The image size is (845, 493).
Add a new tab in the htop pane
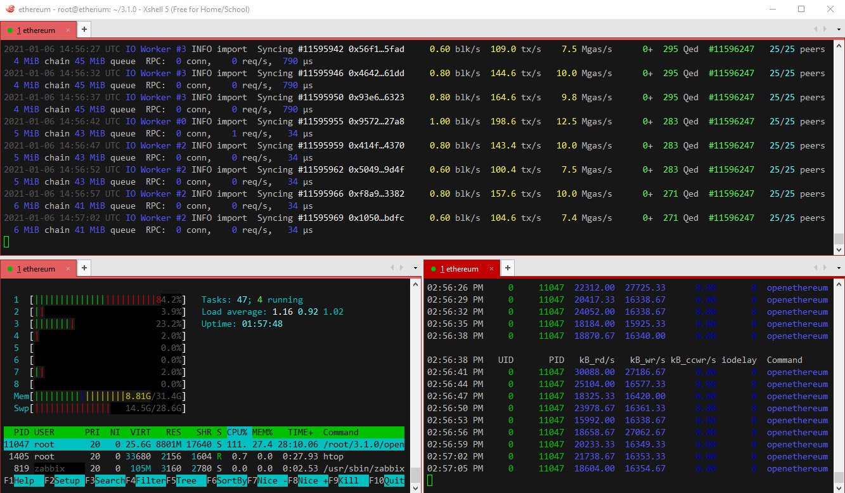(x=84, y=268)
